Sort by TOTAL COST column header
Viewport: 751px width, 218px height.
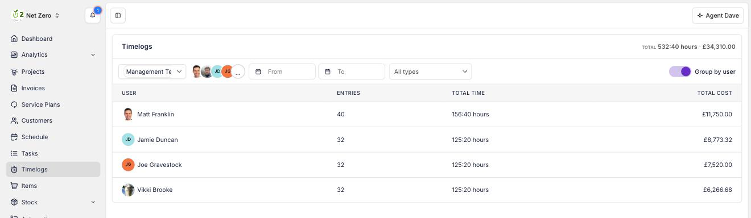click(x=715, y=93)
